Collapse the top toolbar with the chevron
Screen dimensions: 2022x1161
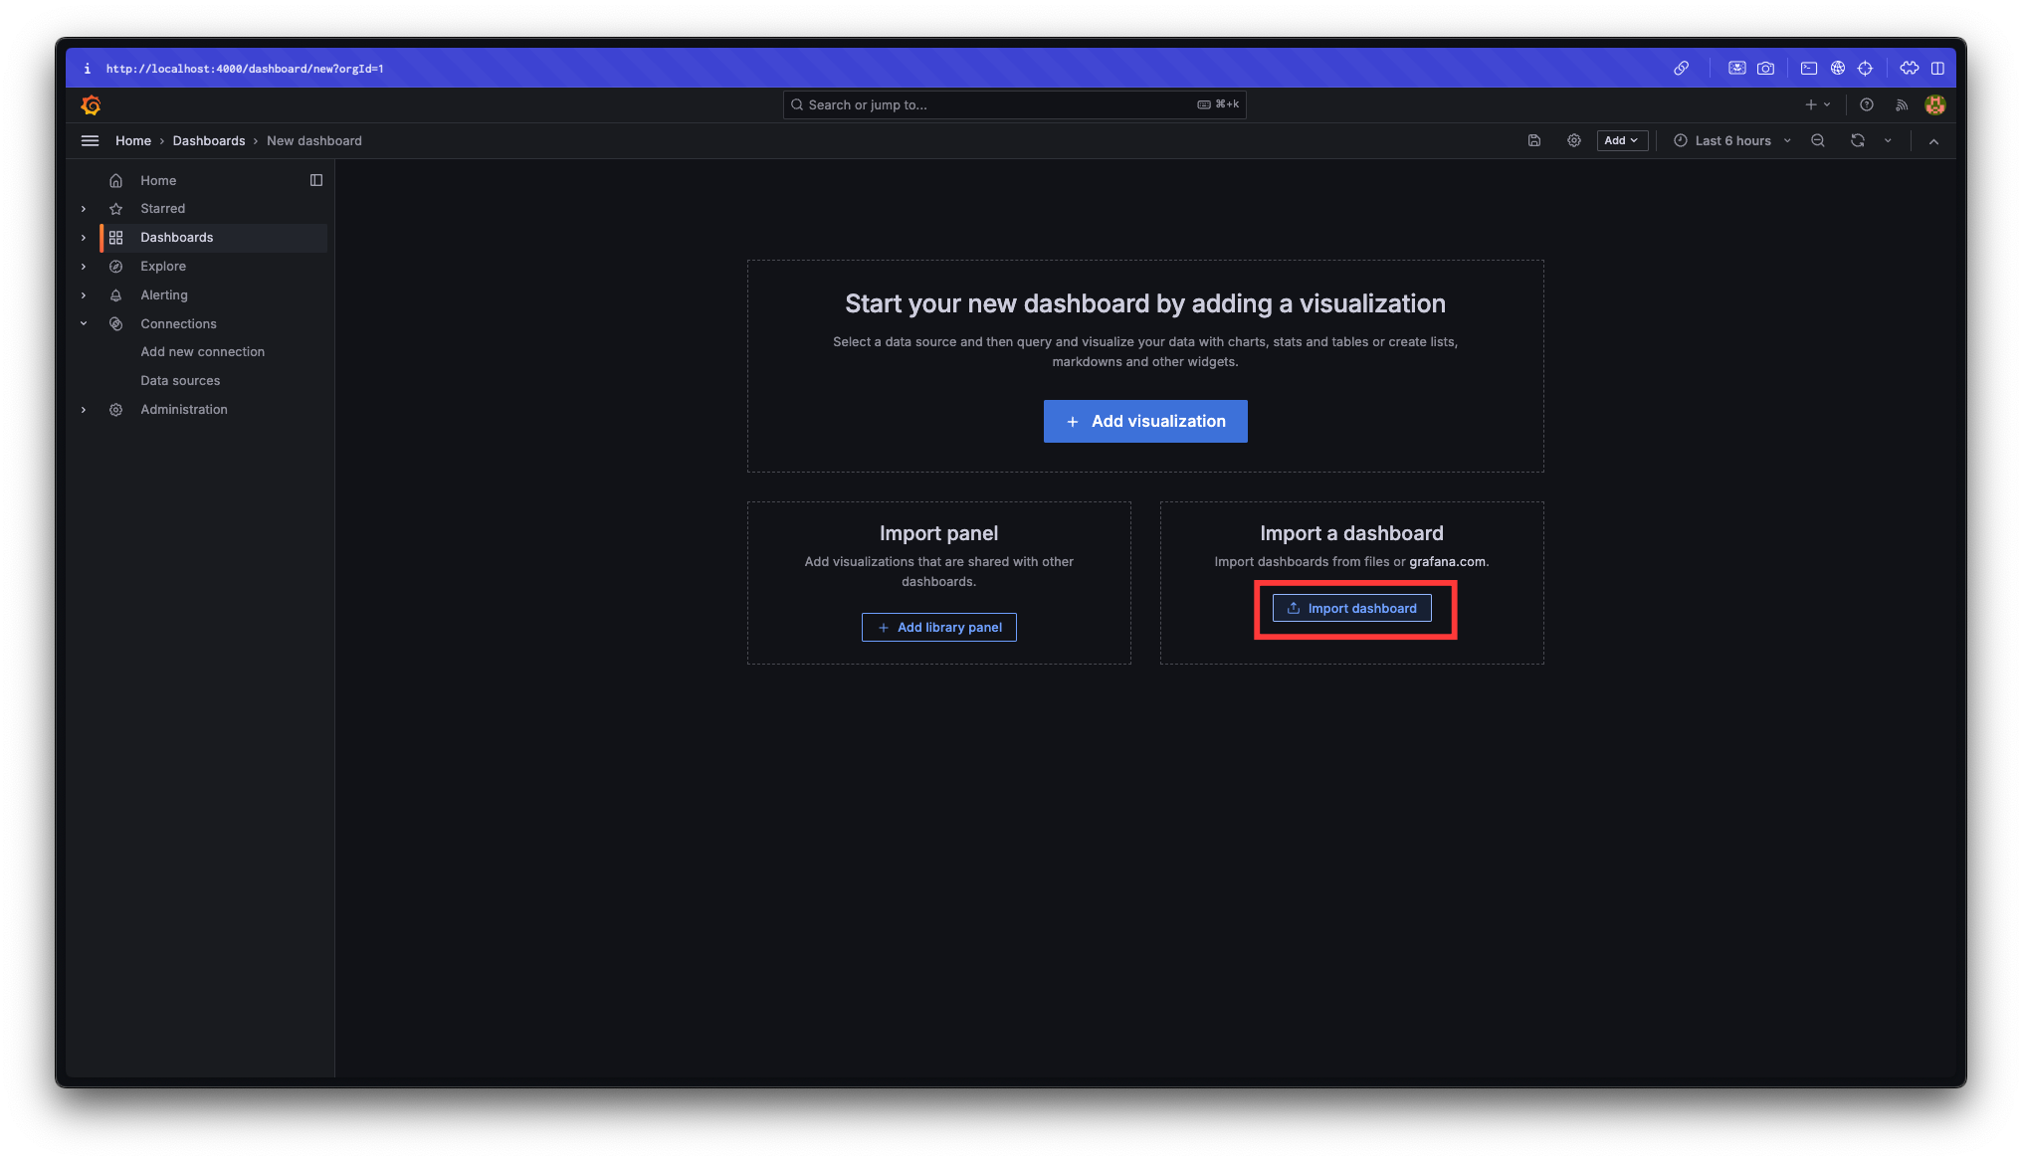(1933, 141)
